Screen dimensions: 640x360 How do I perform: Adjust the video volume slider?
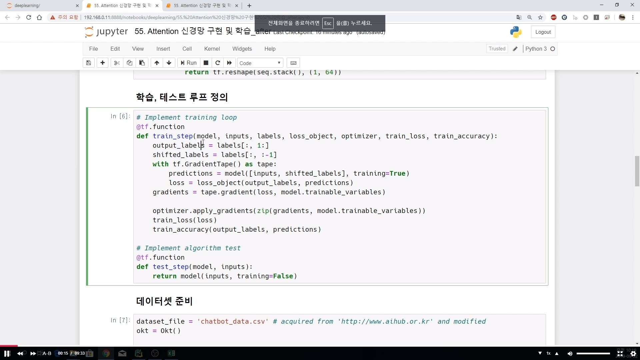pos(593,353)
